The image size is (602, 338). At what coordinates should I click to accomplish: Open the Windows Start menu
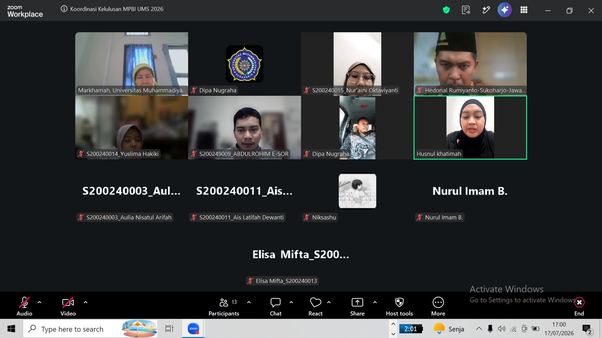(11, 329)
